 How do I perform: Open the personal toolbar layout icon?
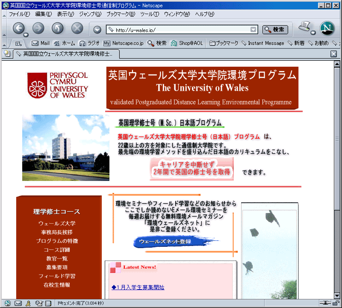(18, 44)
